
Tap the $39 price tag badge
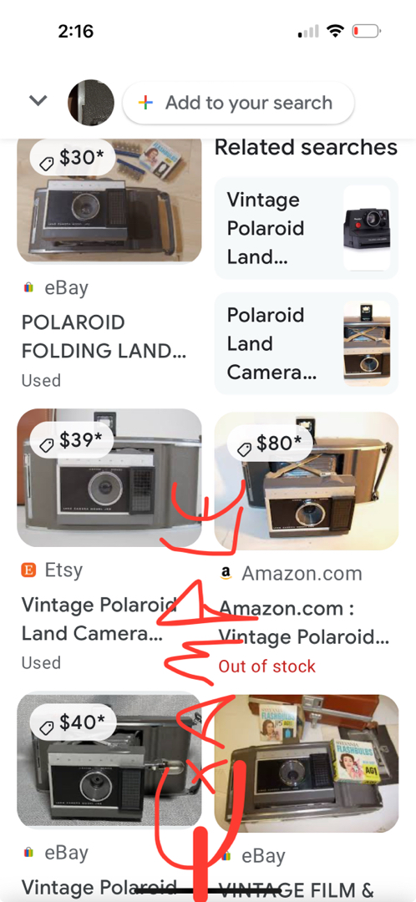point(72,441)
